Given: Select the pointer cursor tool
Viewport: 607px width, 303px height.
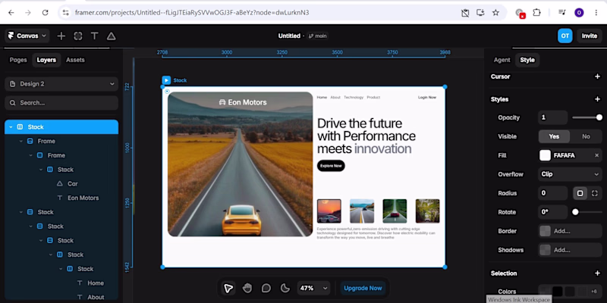Looking at the screenshot, I should click(228, 288).
